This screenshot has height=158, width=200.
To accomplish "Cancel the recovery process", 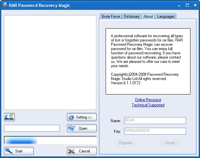I will click(82, 151).
